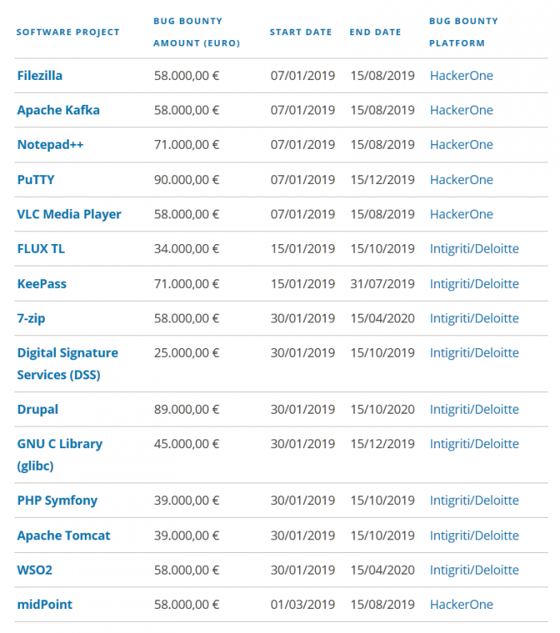Click the Bug Bounty Platform column header

pyautogui.click(x=463, y=32)
